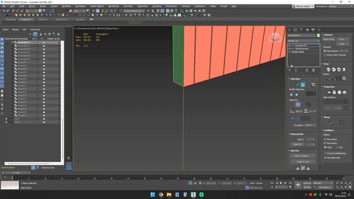354x199 pixels.
Task: Collapse the Selection rollout
Action: [x=295, y=78]
